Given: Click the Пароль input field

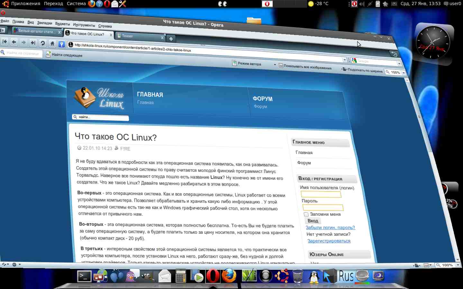Looking at the screenshot, I should coord(323,207).
